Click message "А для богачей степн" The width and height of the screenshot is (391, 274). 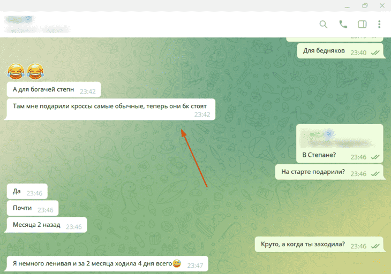click(x=54, y=90)
